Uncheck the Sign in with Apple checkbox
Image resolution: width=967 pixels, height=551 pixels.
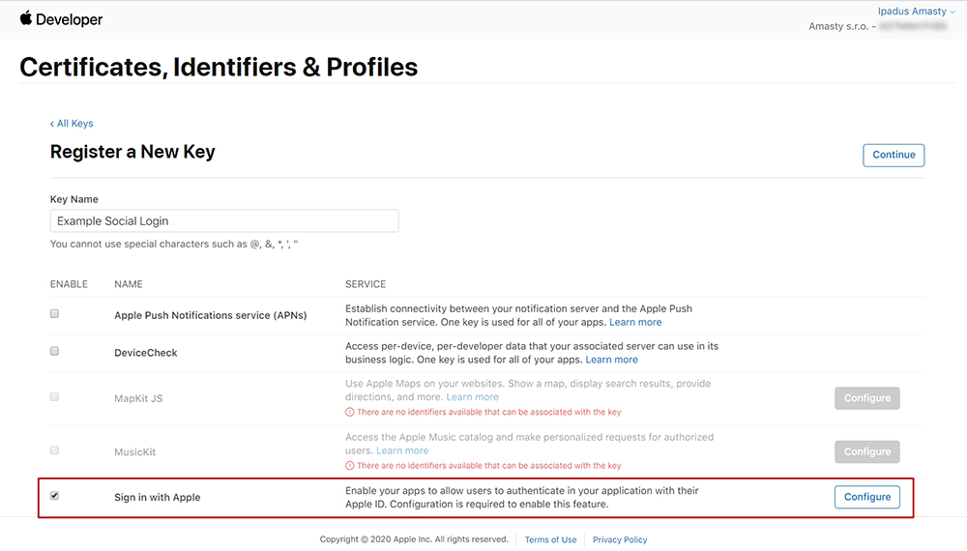55,496
